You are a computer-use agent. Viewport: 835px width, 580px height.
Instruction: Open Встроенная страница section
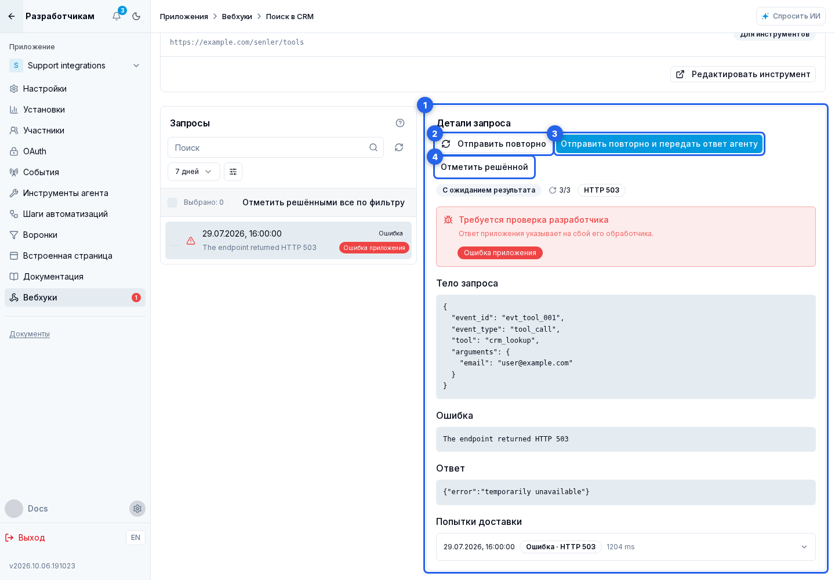75,256
